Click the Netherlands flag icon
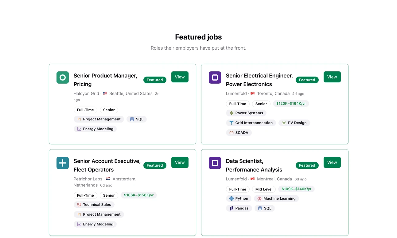Screen dimensions: 397x238 [x=108, y=179]
